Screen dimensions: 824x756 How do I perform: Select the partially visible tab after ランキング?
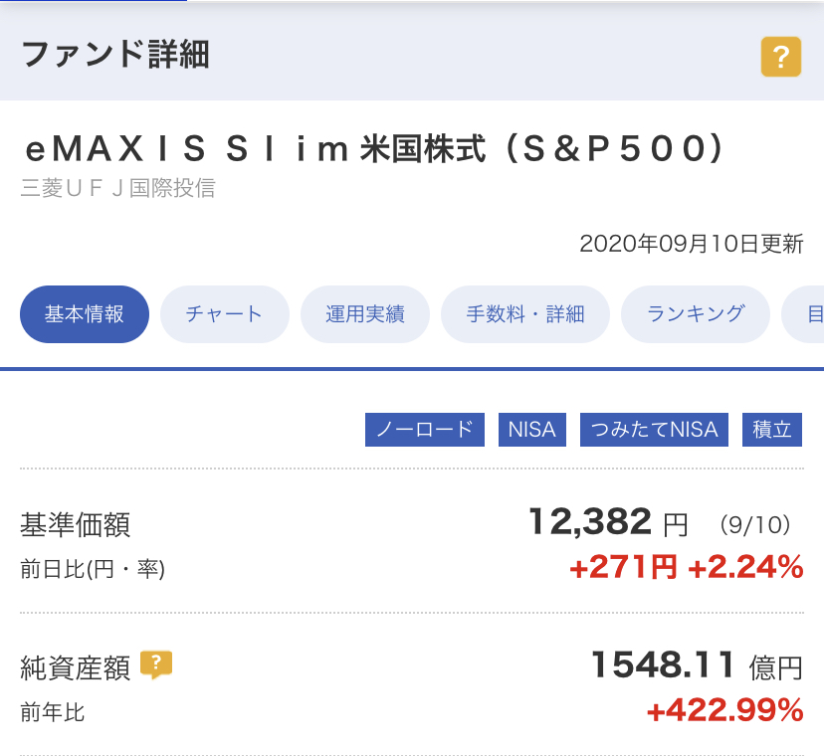coord(808,314)
